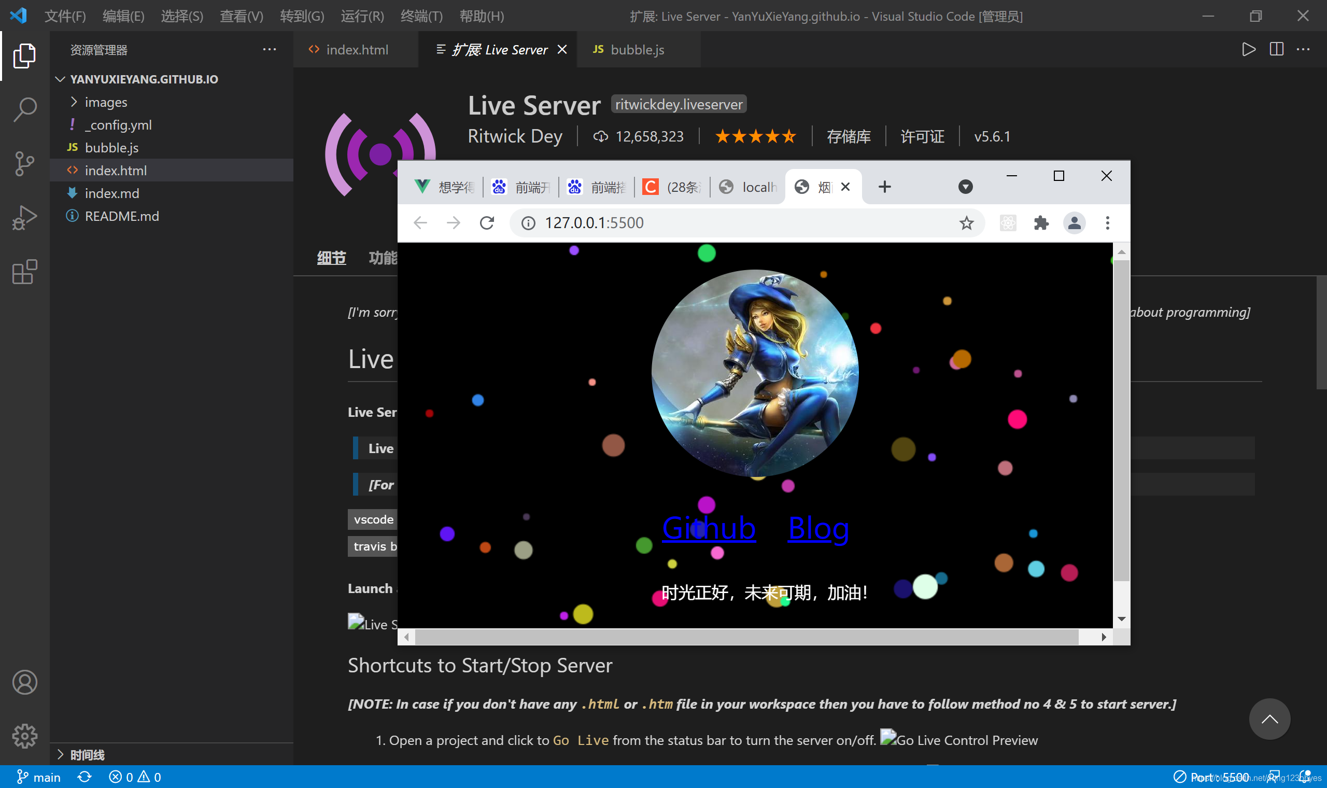Click the Blog link on the page
The image size is (1327, 788).
coord(818,528)
